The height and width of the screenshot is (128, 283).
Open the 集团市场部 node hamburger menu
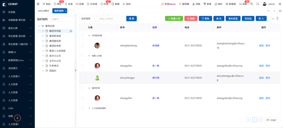71,31
